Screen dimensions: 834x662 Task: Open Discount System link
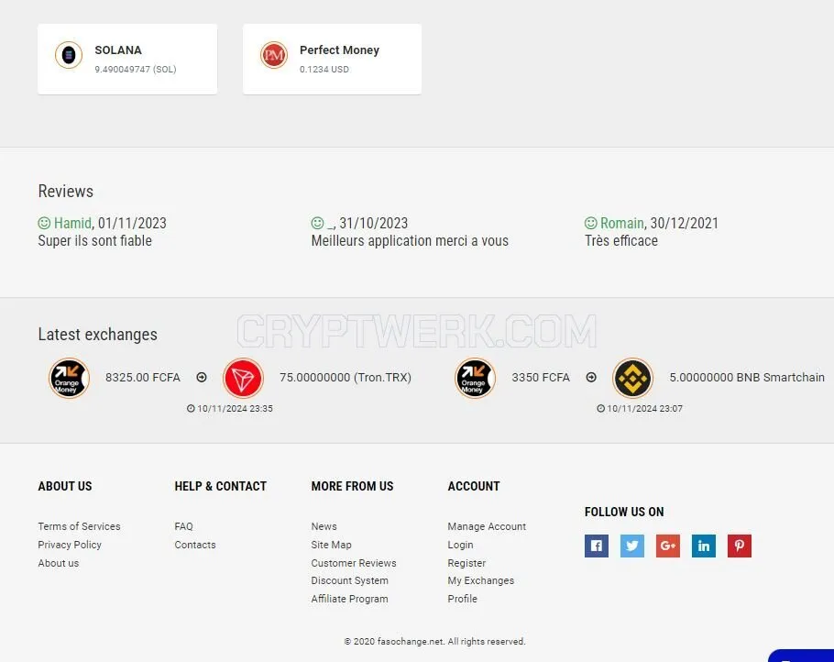[349, 580]
